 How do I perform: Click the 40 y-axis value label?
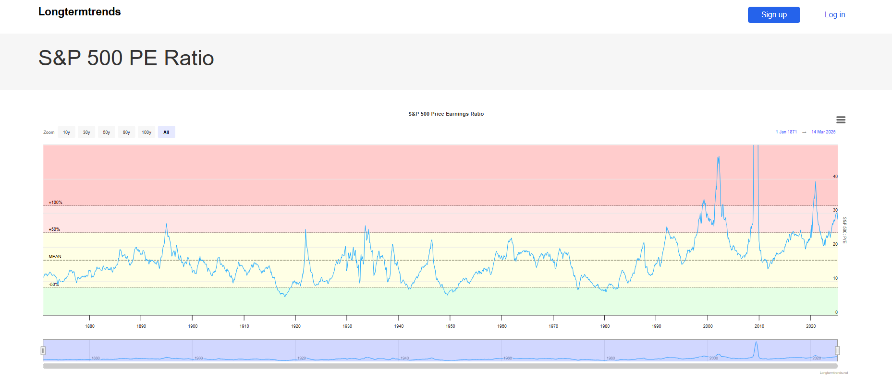[835, 177]
